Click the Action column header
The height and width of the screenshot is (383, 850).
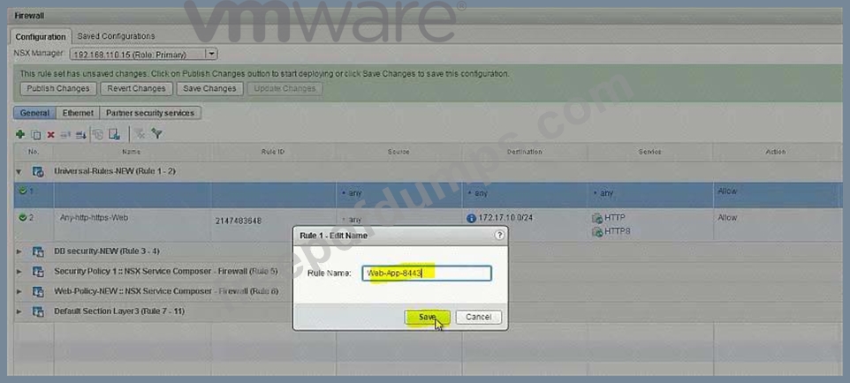pos(775,152)
